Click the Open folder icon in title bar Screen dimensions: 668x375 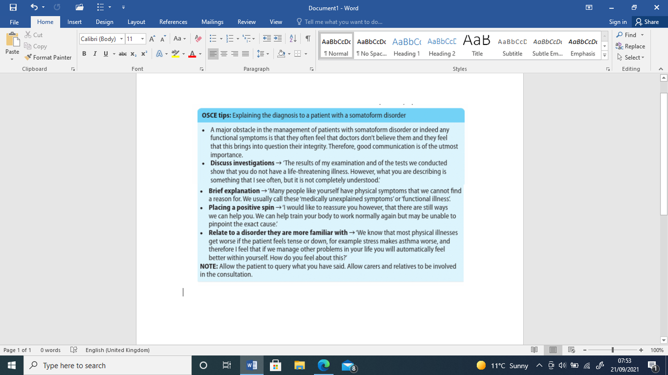(x=80, y=7)
